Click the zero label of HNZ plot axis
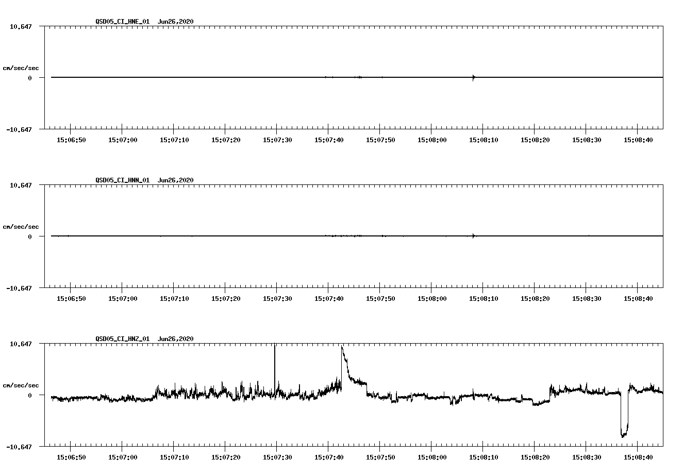The width and height of the screenshot is (700, 476). click(x=30, y=395)
